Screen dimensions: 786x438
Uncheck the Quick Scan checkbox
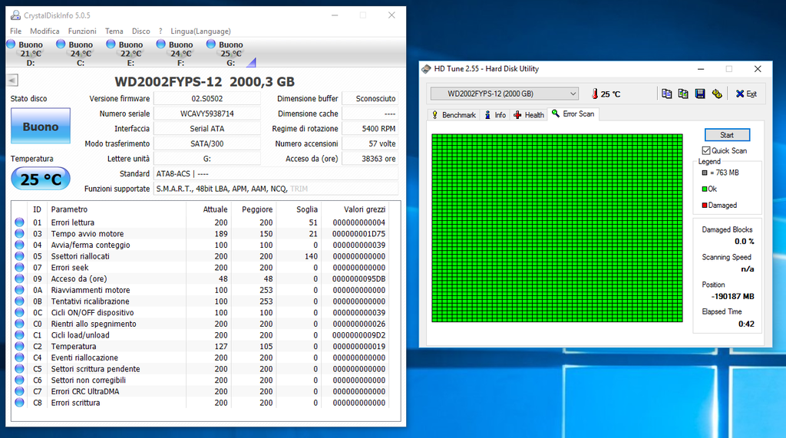[706, 150]
